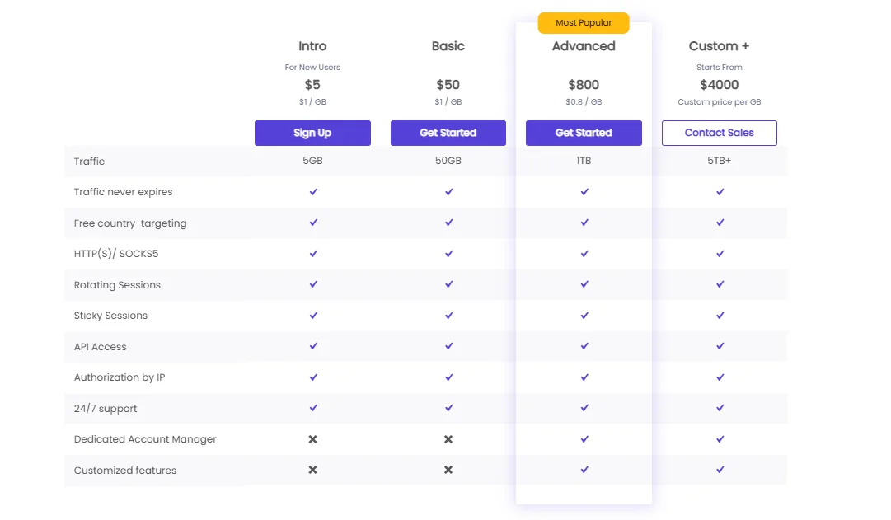Image resolution: width=891 pixels, height=520 pixels.
Task: Toggle the Intro Free country-targeting checkmark
Action: tap(312, 223)
